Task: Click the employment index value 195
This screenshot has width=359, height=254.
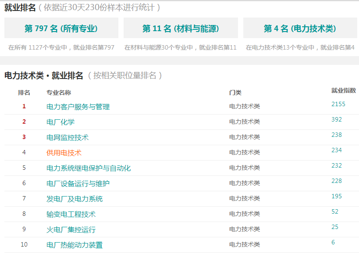Action: 337,196
